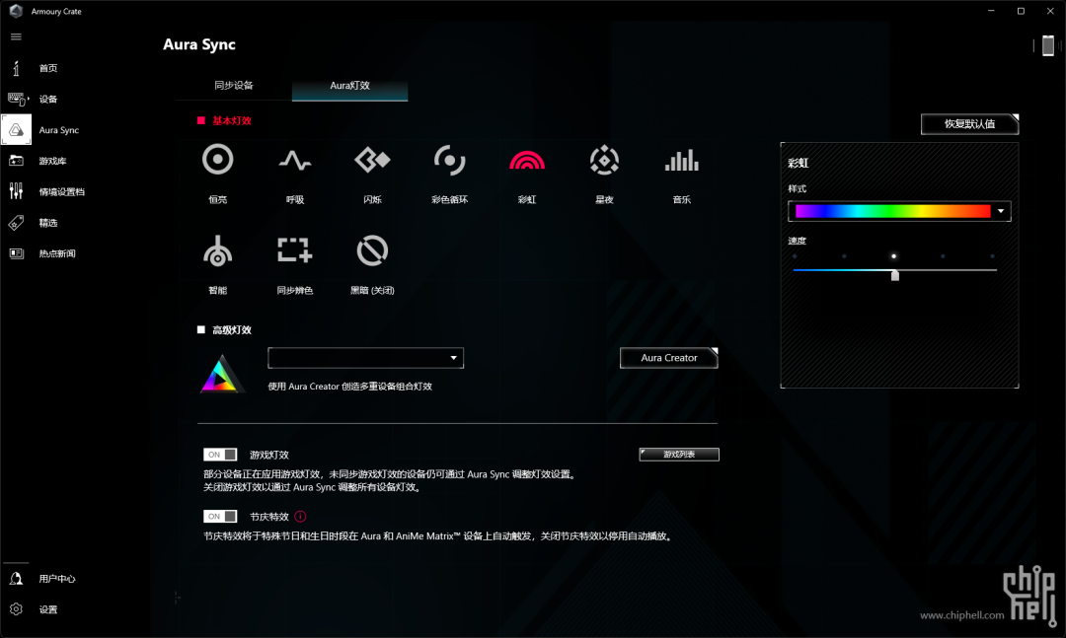Select the 呼吸 breathing effect
The height and width of the screenshot is (638, 1066).
(x=295, y=161)
